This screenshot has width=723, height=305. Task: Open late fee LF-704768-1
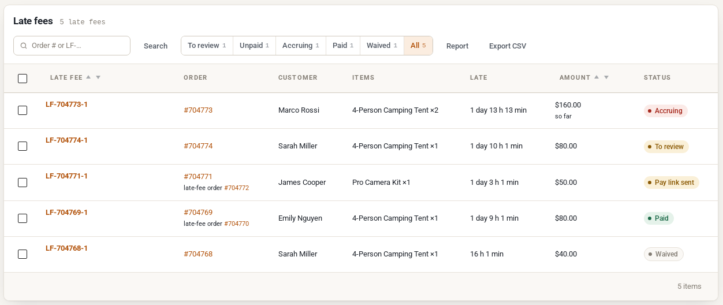(x=66, y=248)
